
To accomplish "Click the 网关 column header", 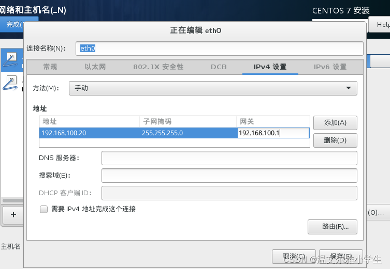I will (x=273, y=121).
